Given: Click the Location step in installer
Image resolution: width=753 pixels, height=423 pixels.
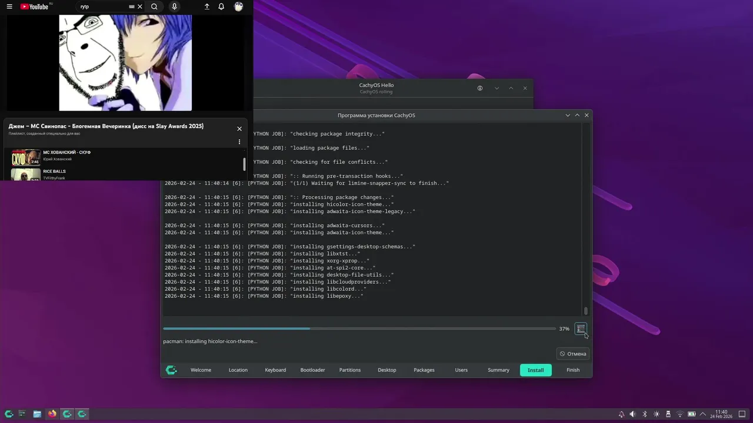Looking at the screenshot, I should 238,370.
